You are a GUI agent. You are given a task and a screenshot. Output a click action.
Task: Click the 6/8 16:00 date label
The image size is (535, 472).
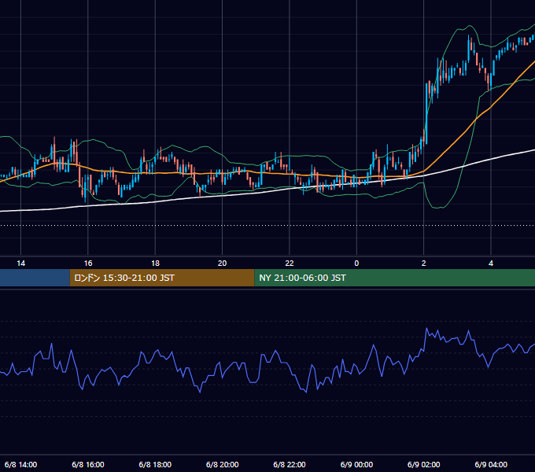coord(88,464)
